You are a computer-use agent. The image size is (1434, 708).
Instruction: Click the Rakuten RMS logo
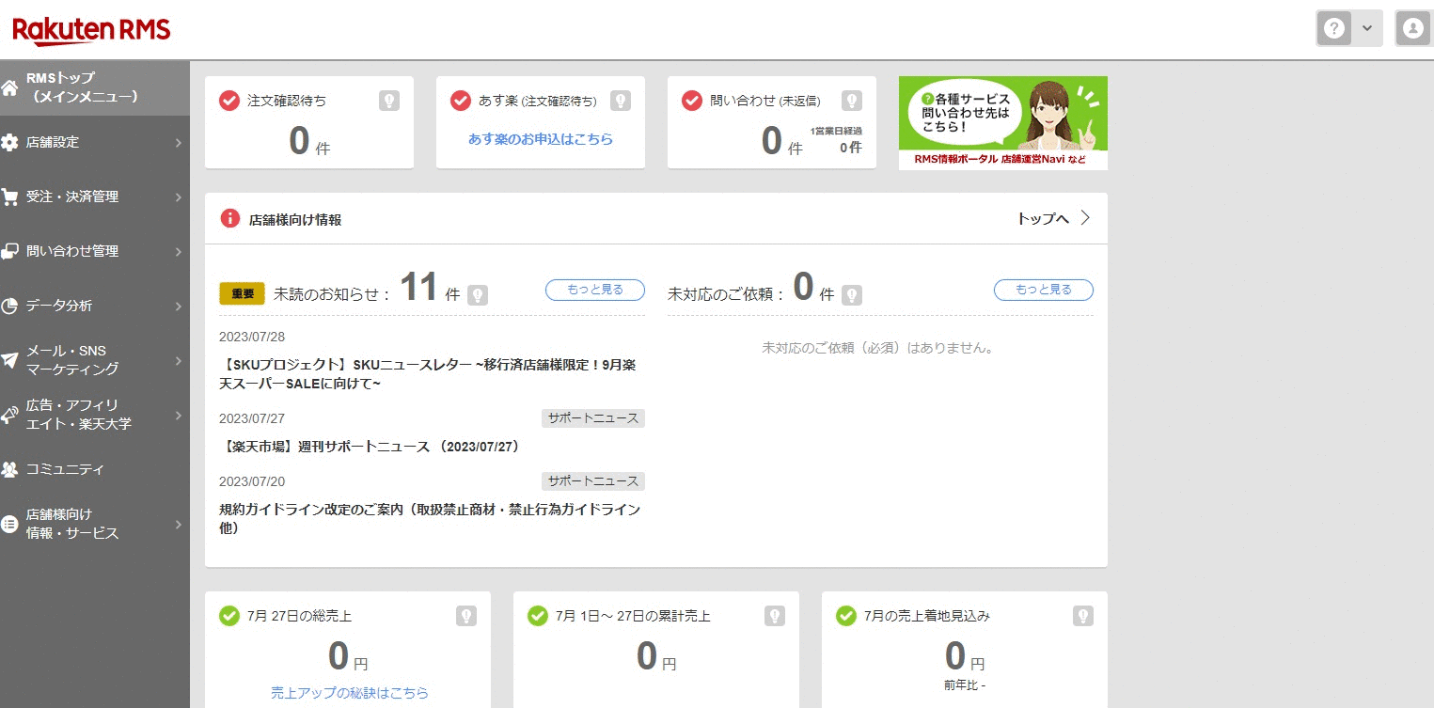91,30
